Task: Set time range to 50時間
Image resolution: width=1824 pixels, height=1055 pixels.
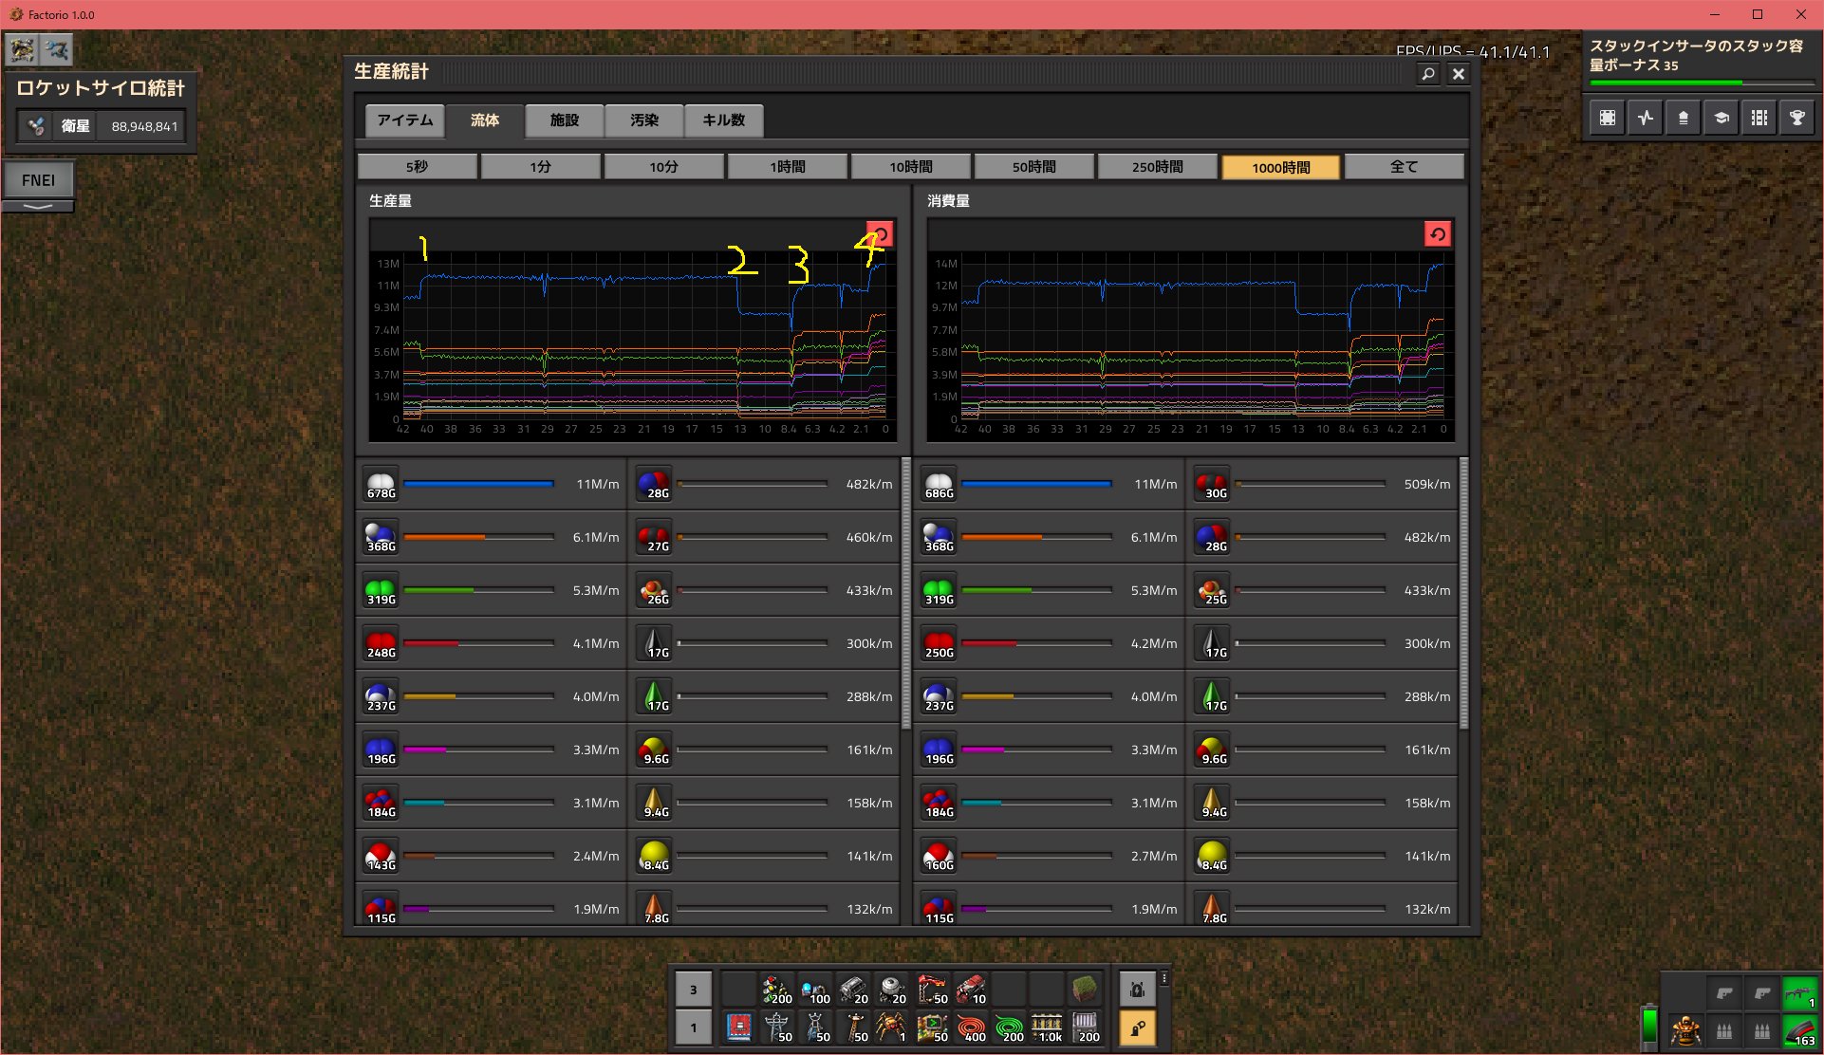Action: coord(1034,167)
